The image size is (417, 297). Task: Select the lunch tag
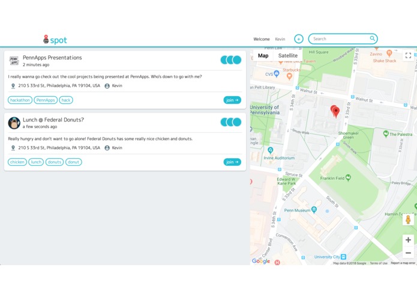click(x=36, y=162)
